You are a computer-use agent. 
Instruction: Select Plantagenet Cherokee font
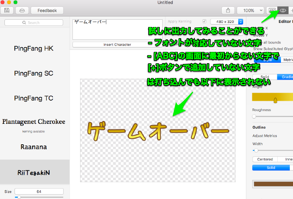coord(34,122)
